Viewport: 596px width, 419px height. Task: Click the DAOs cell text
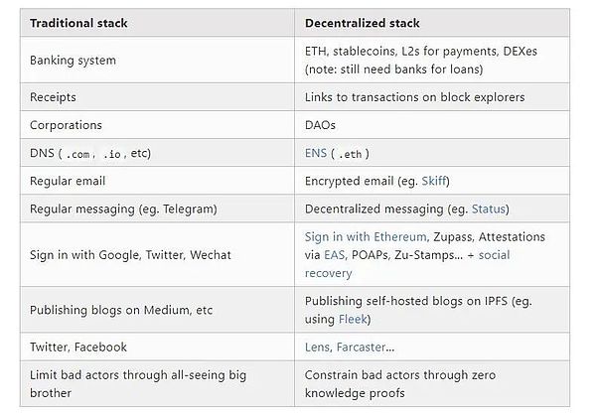click(320, 126)
